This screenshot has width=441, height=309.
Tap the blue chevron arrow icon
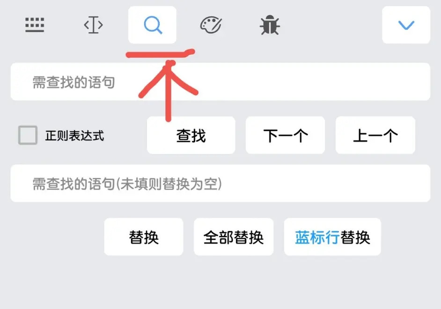coord(406,25)
